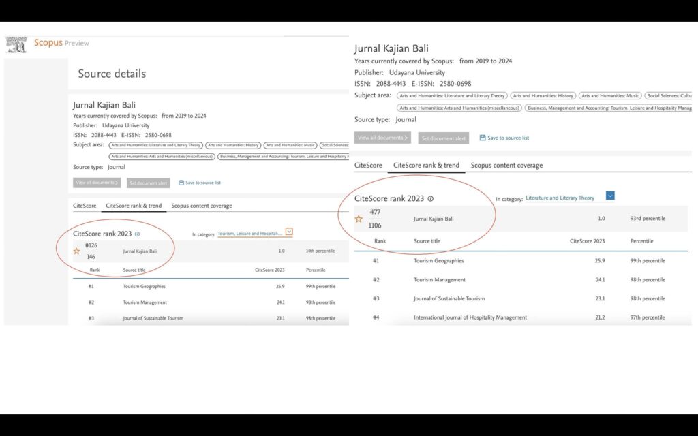Image resolution: width=698 pixels, height=436 pixels.
Task: Click Business, Management and Accounting tag in right panel
Action: (x=608, y=108)
